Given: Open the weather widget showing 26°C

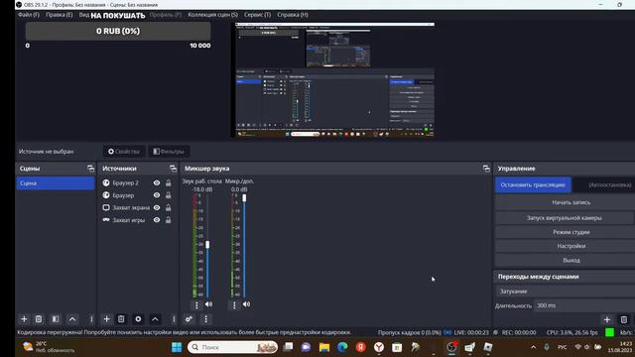Looking at the screenshot, I should coord(49,347).
